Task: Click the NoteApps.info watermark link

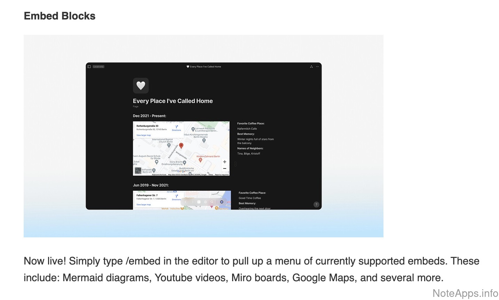Action: tap(465, 293)
